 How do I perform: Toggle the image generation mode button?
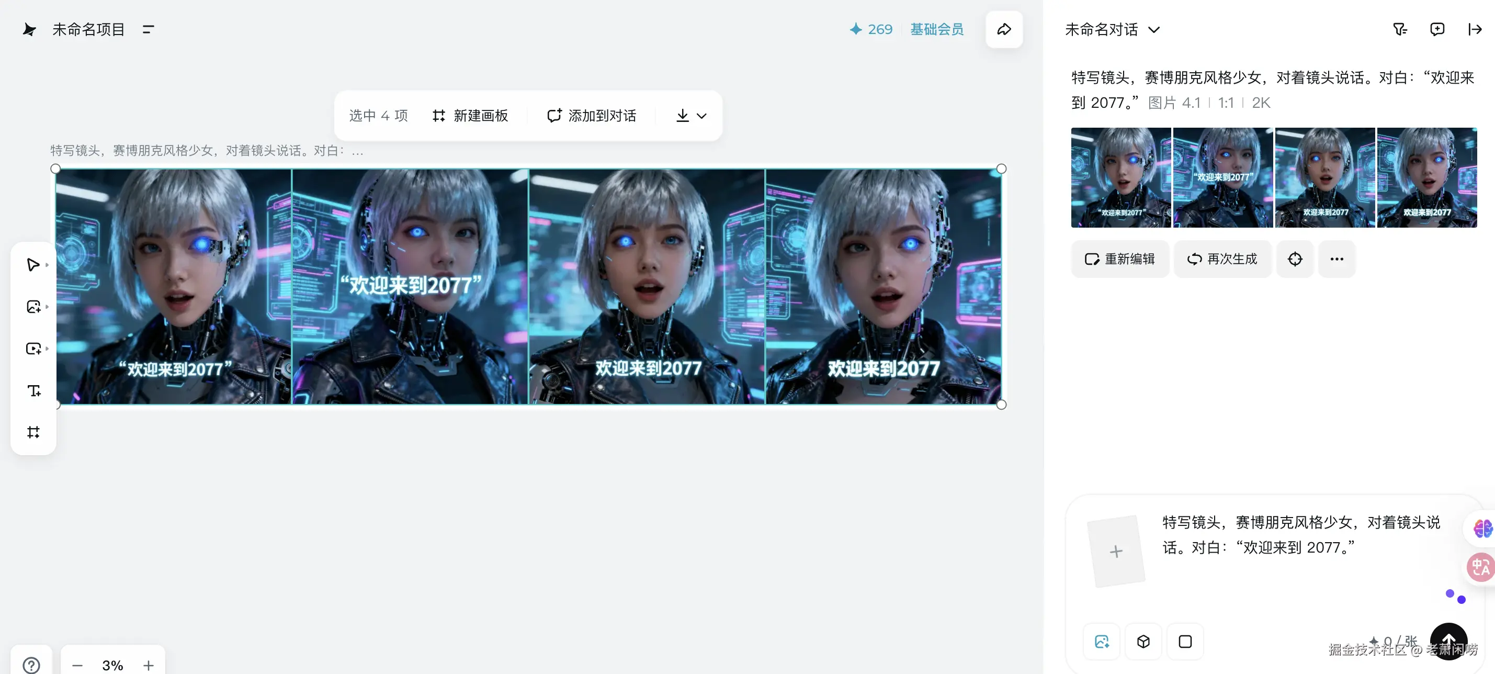coord(1102,642)
